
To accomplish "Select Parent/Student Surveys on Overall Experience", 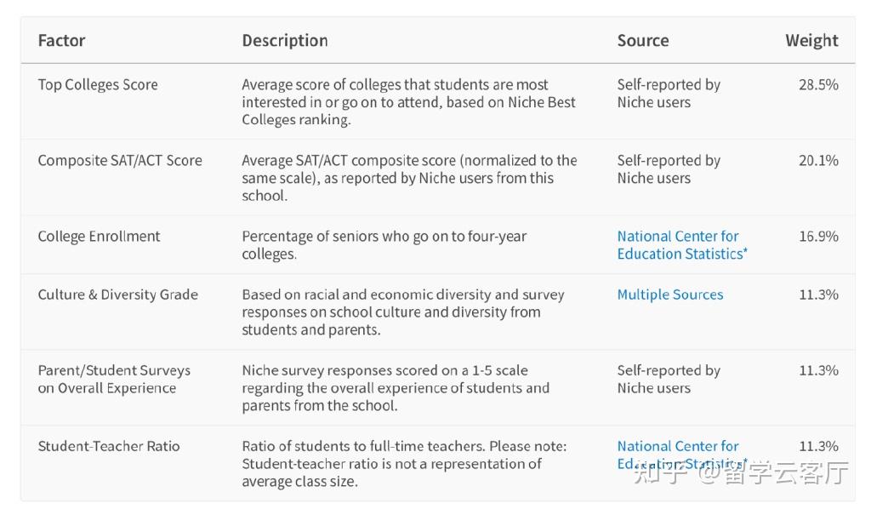I will (x=114, y=379).
